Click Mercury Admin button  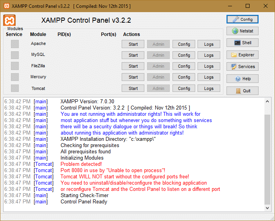(158, 77)
